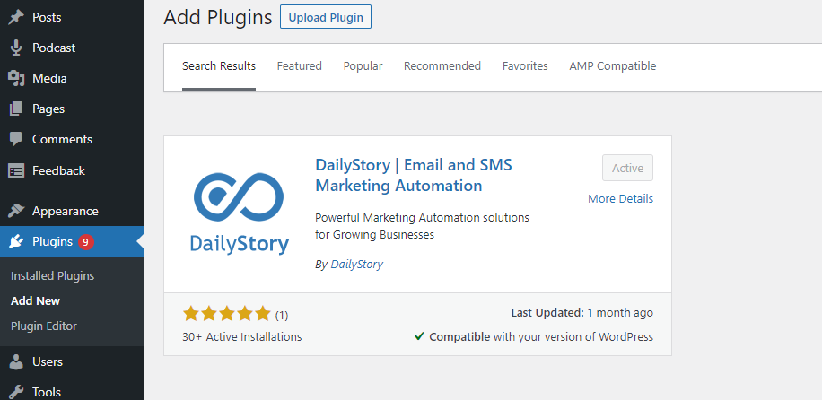The image size is (822, 400).
Task: Click the green compatibility checkmark
Action: click(419, 336)
